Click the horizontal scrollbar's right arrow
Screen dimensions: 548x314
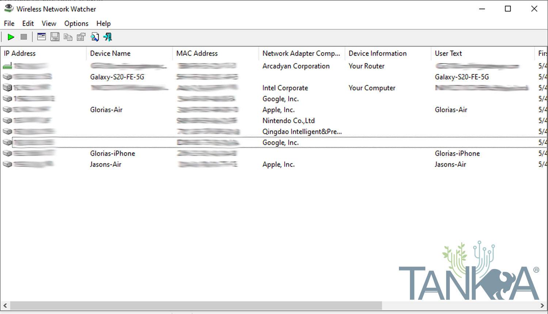pyautogui.click(x=543, y=305)
